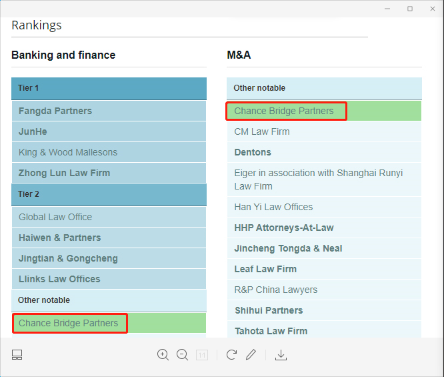The height and width of the screenshot is (377, 444).
Task: Rotate the image clockwise
Action: (x=231, y=354)
